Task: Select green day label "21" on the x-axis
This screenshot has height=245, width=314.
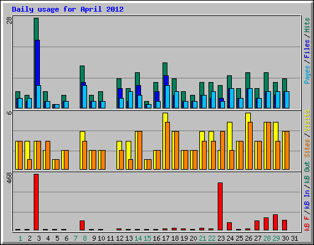Action: point(202,238)
